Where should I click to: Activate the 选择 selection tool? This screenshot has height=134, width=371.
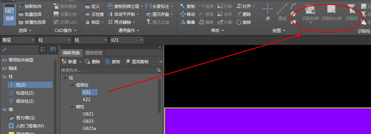(10, 14)
